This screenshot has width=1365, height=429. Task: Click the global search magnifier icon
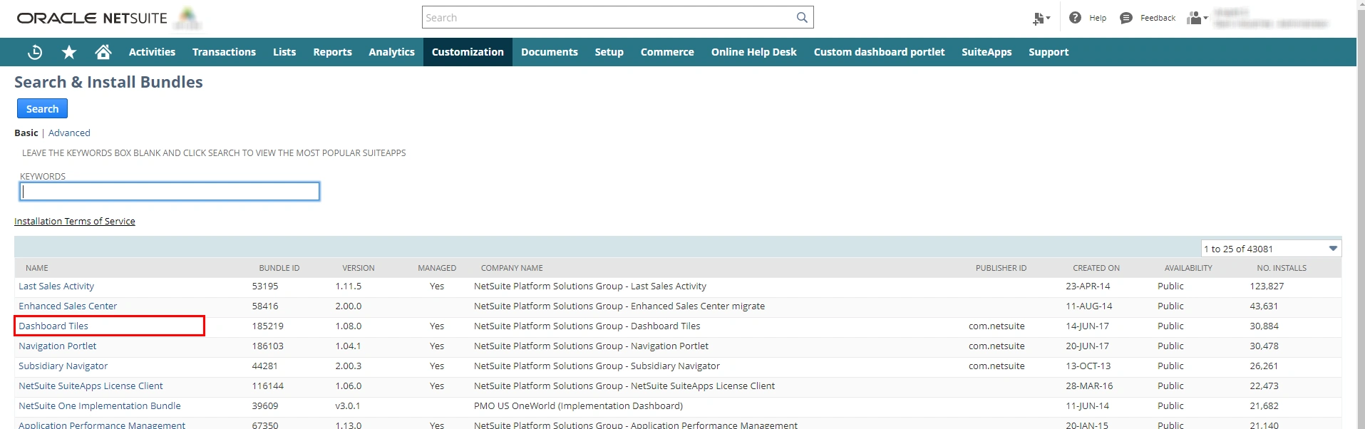[802, 17]
